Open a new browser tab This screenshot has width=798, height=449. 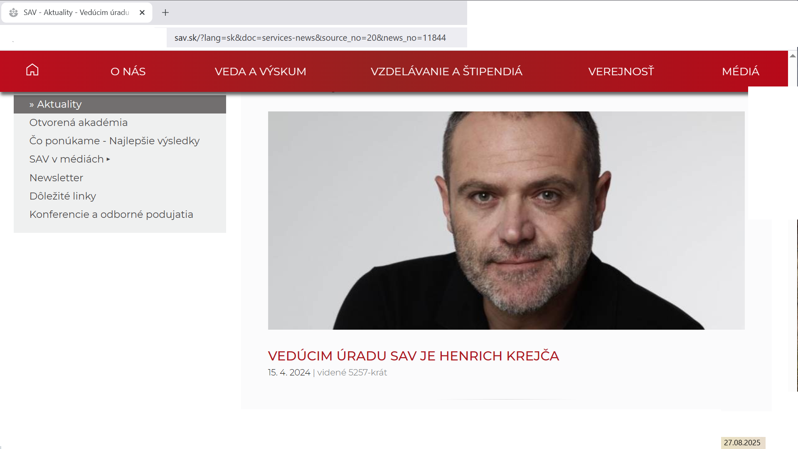pos(165,12)
